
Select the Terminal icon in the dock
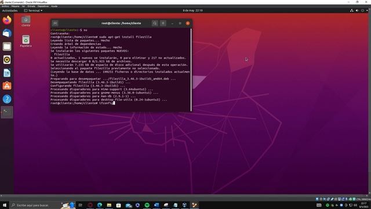(7, 112)
